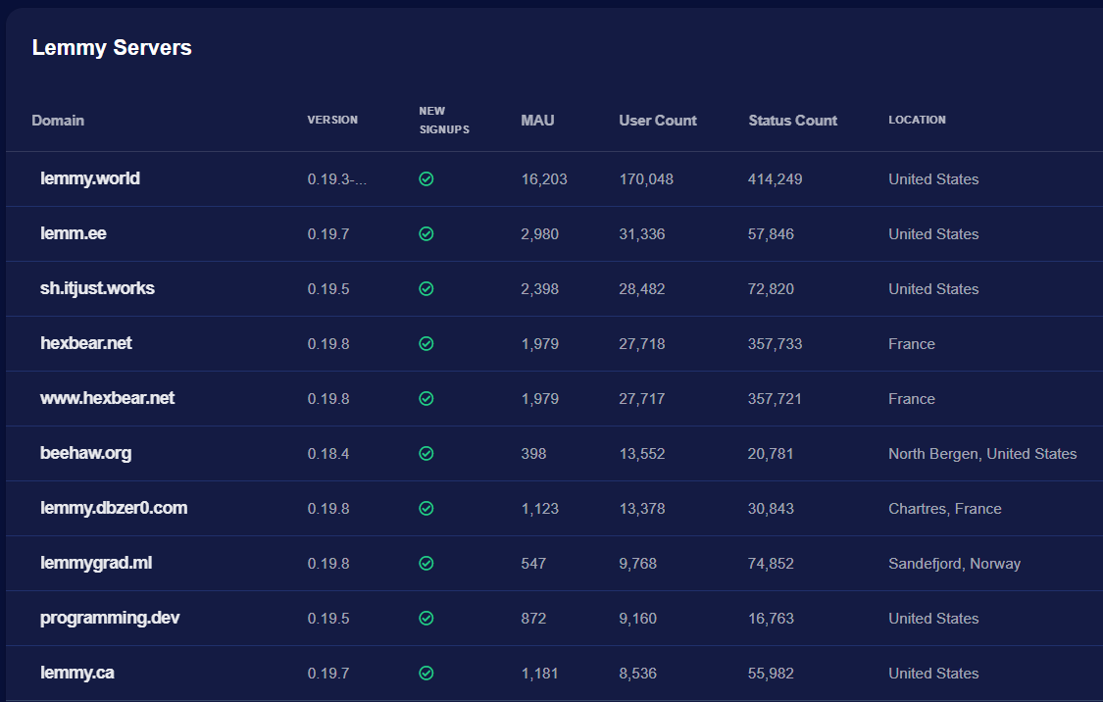Click the status count 55,982

(x=771, y=674)
